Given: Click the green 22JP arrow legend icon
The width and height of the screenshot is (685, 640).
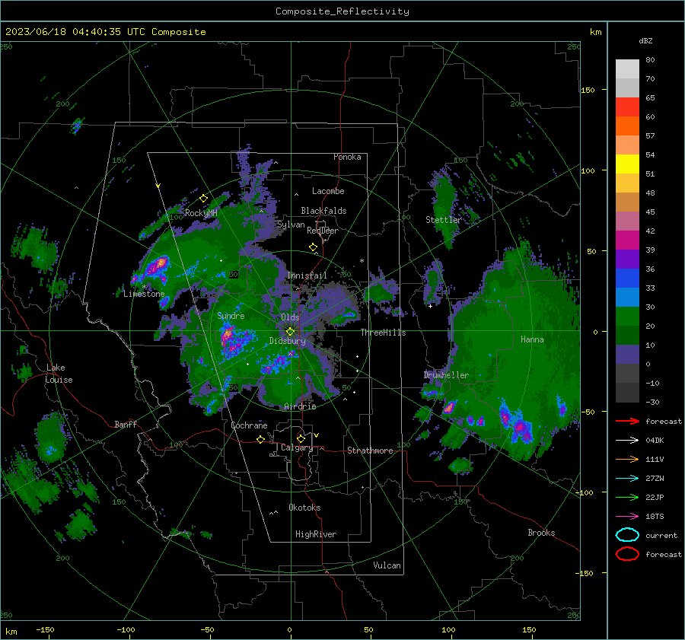Looking at the screenshot, I should coord(627,497).
